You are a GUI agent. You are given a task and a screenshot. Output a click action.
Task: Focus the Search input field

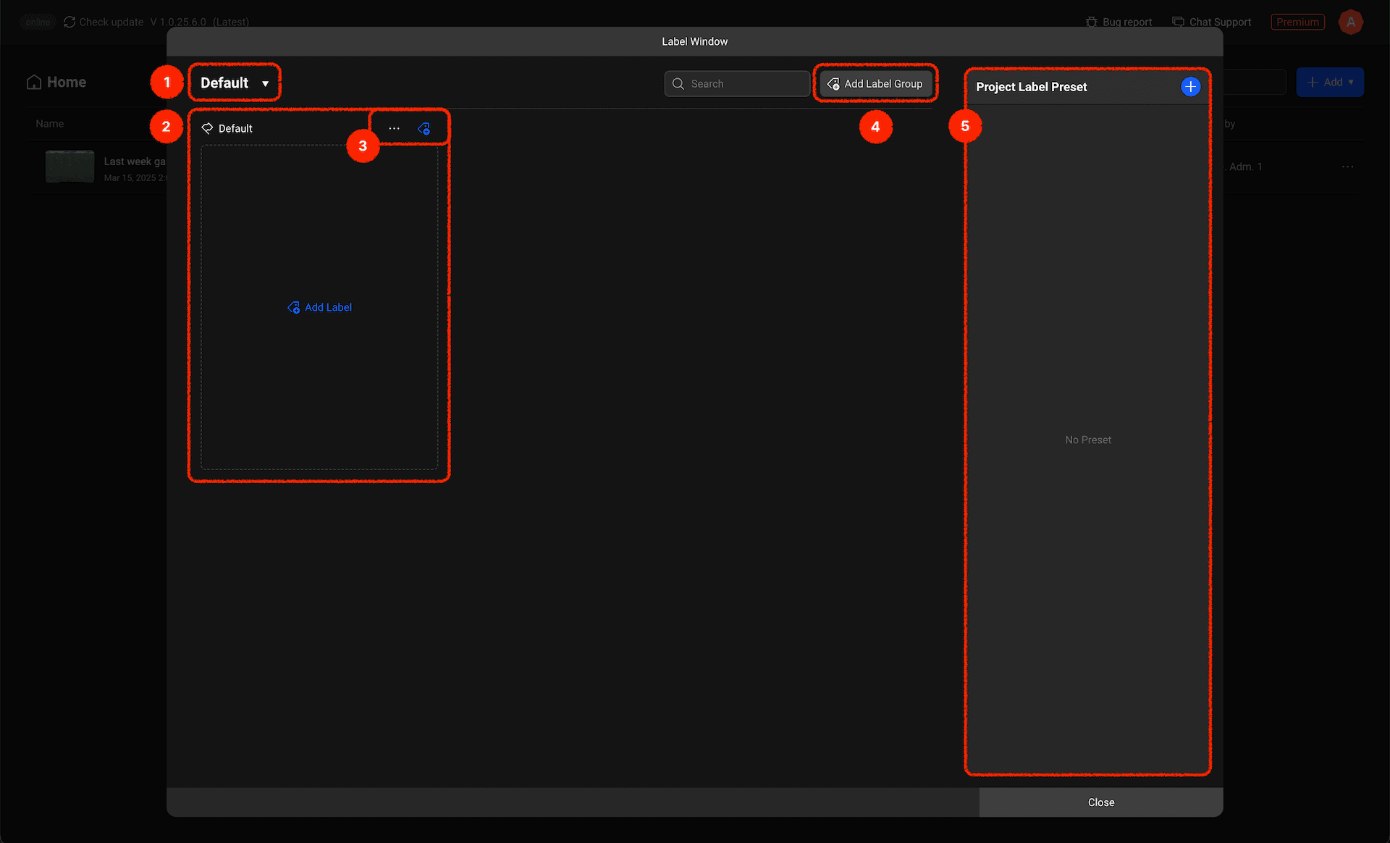coord(746,84)
